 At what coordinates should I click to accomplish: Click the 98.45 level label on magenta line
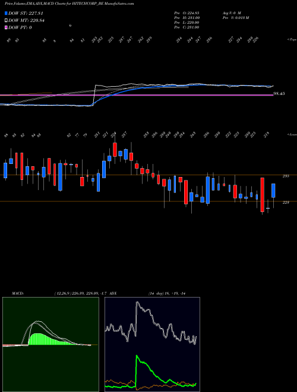tap(279, 94)
